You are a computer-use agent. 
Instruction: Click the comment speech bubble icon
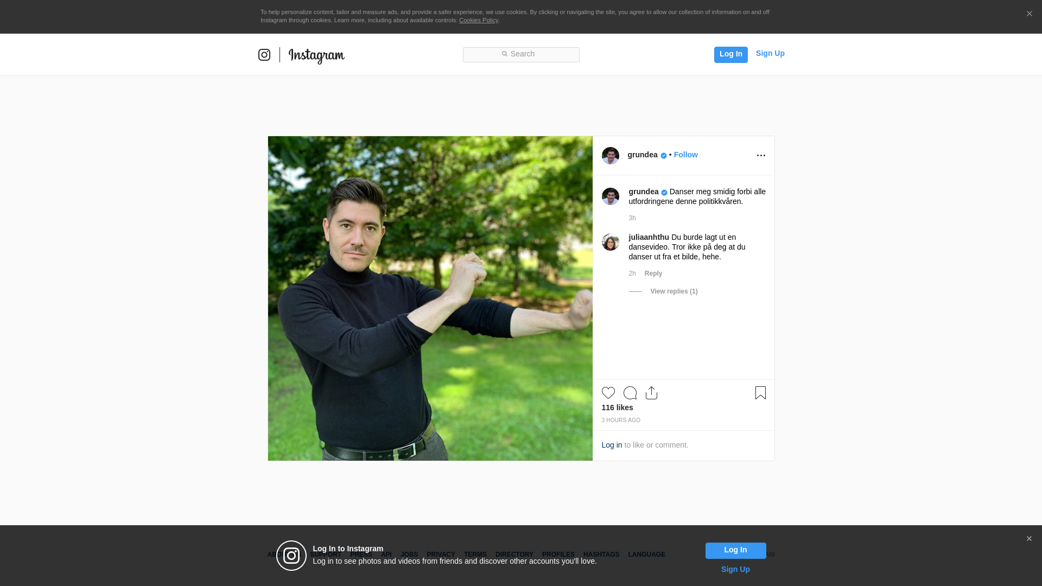pyautogui.click(x=630, y=393)
